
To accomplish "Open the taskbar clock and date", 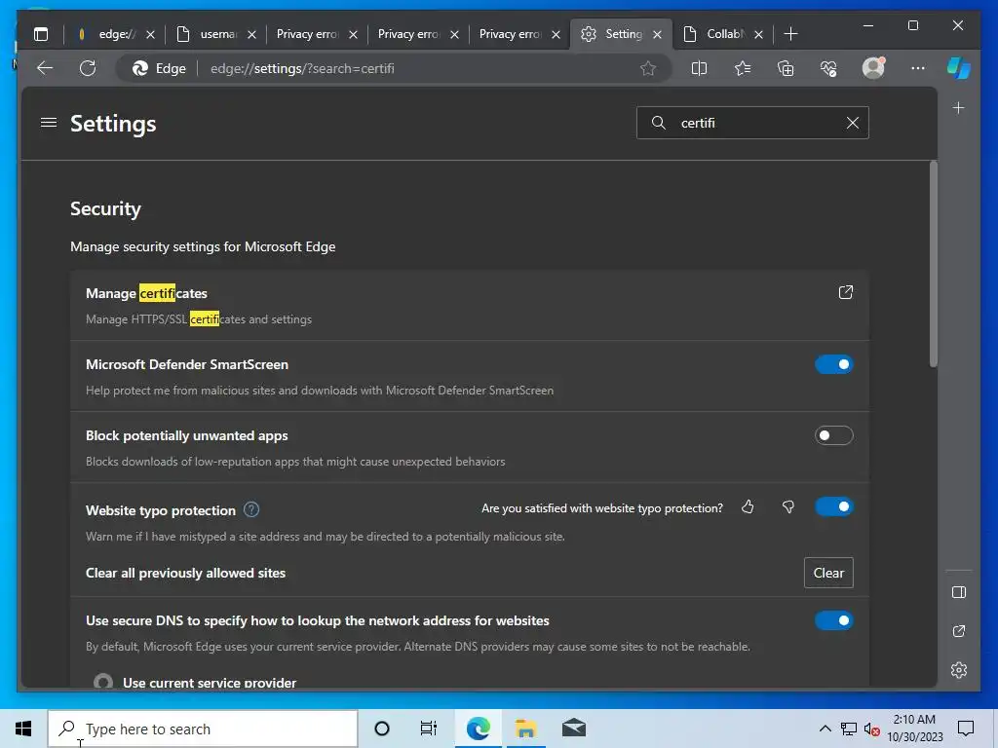I will (x=914, y=729).
